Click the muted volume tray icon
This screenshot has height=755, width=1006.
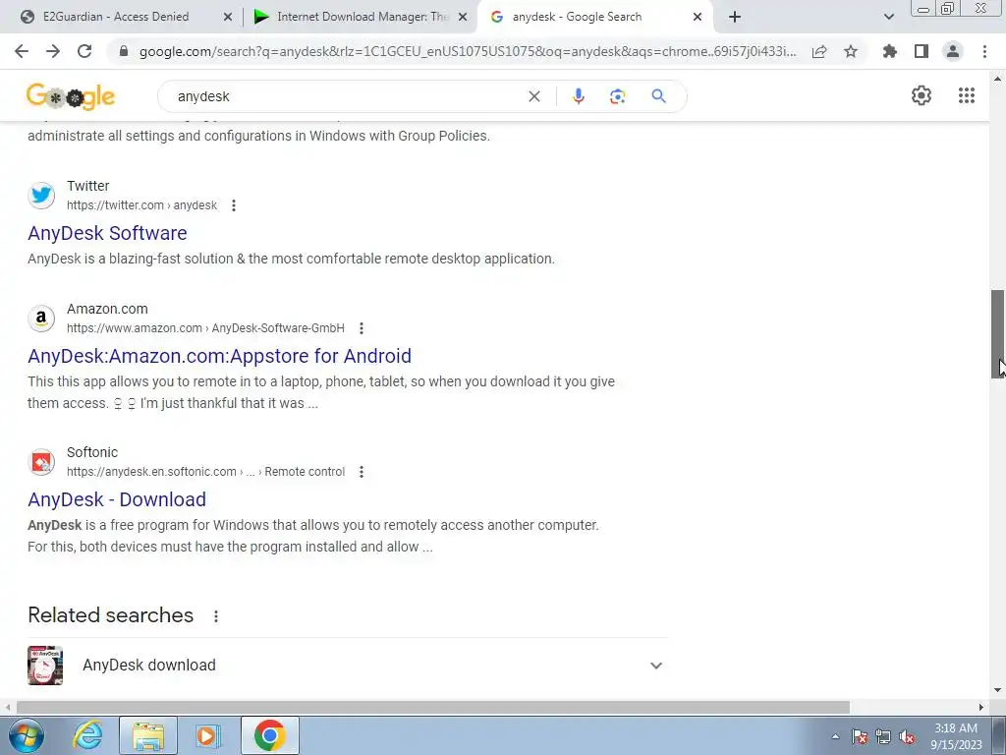tap(907, 737)
